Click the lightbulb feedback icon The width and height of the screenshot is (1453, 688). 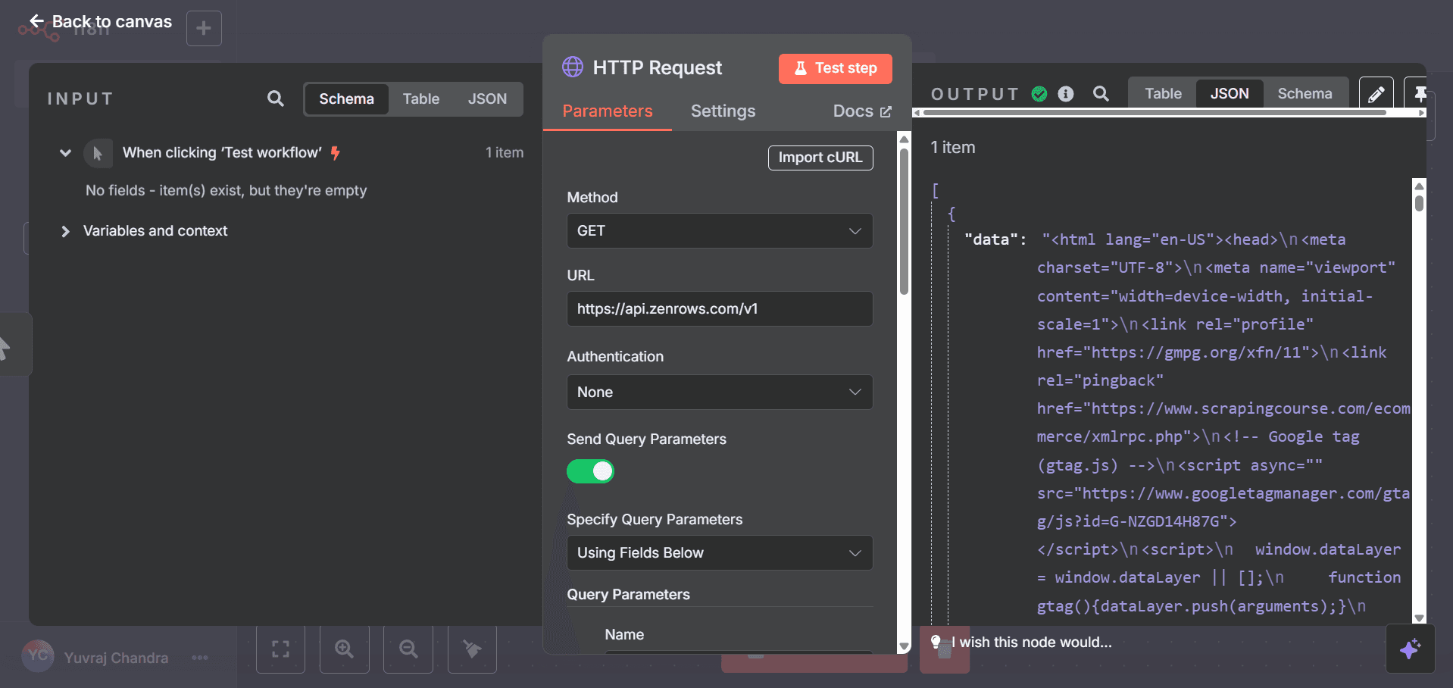tap(936, 643)
